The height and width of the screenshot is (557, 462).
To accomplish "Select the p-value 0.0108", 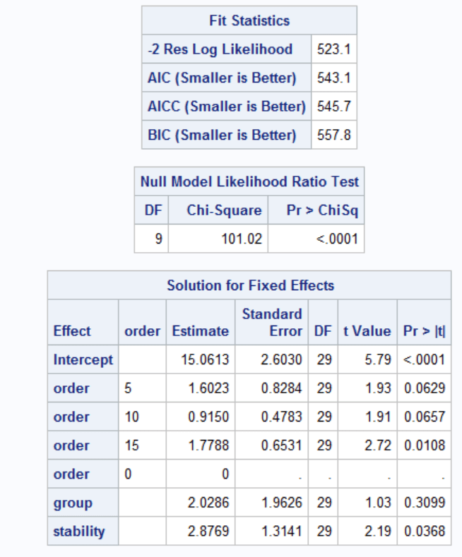I will click(x=425, y=445).
